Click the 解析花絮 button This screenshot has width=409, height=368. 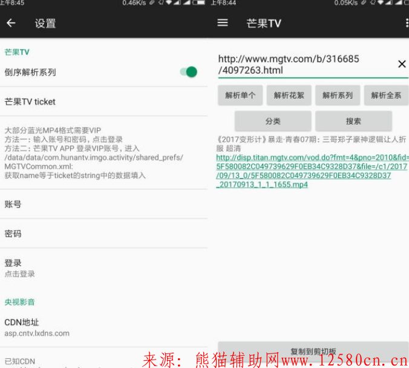tap(289, 96)
